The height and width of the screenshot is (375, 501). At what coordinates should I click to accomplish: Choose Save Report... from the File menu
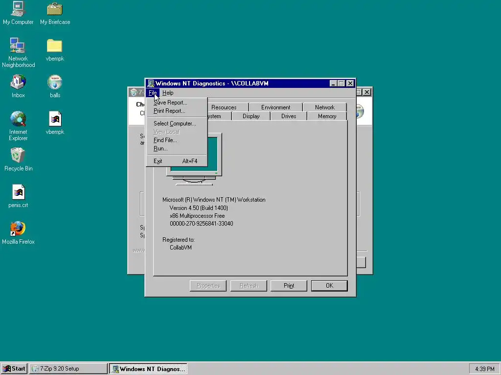coord(177,103)
